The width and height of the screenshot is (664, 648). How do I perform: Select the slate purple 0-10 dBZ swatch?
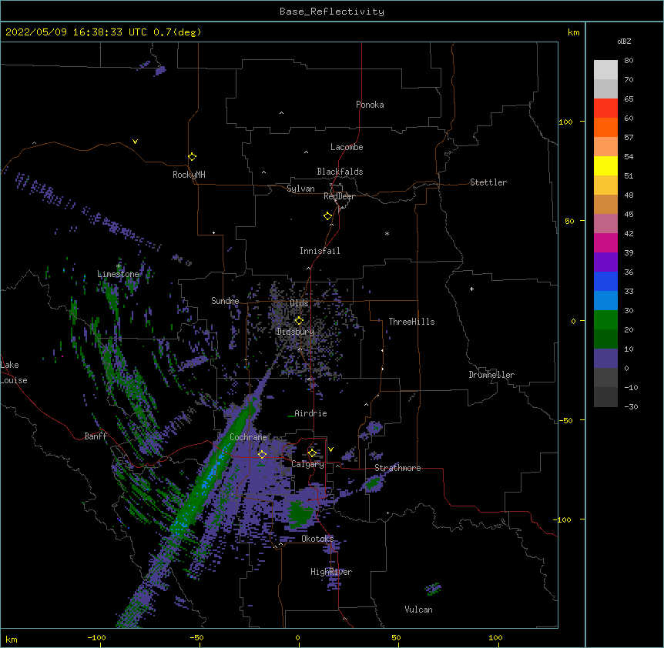click(605, 359)
